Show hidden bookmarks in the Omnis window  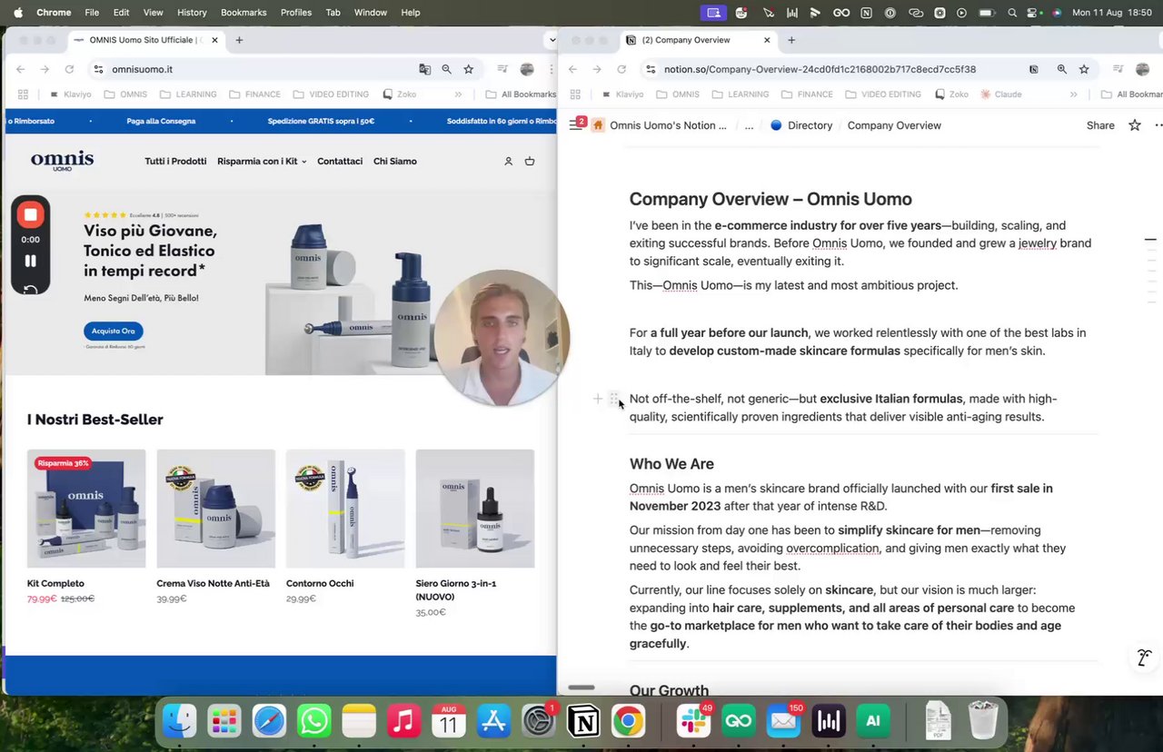point(458,94)
